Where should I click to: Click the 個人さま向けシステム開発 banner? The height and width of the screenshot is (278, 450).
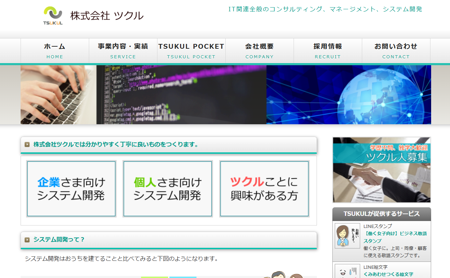tap(168, 189)
